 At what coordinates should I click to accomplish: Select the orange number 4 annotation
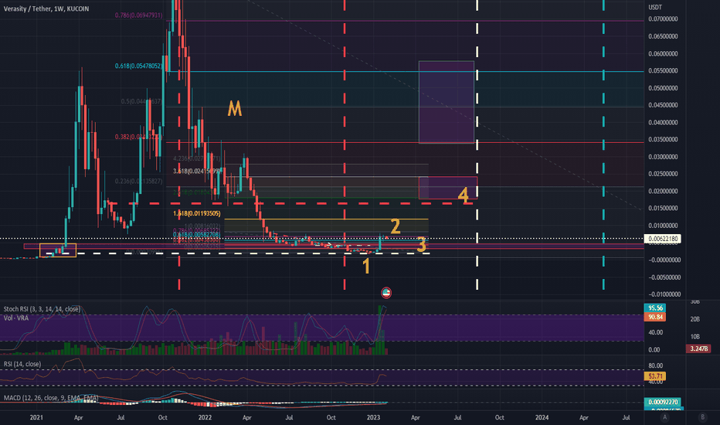(x=464, y=195)
